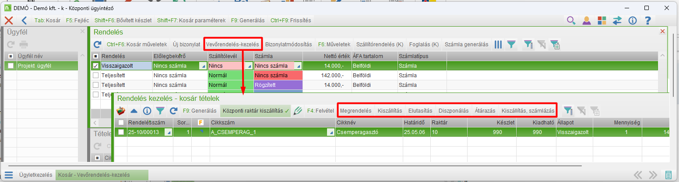Check the Teljesített row with Rögzített invoice
Image resolution: width=679 pixels, height=182 pixels.
click(95, 85)
